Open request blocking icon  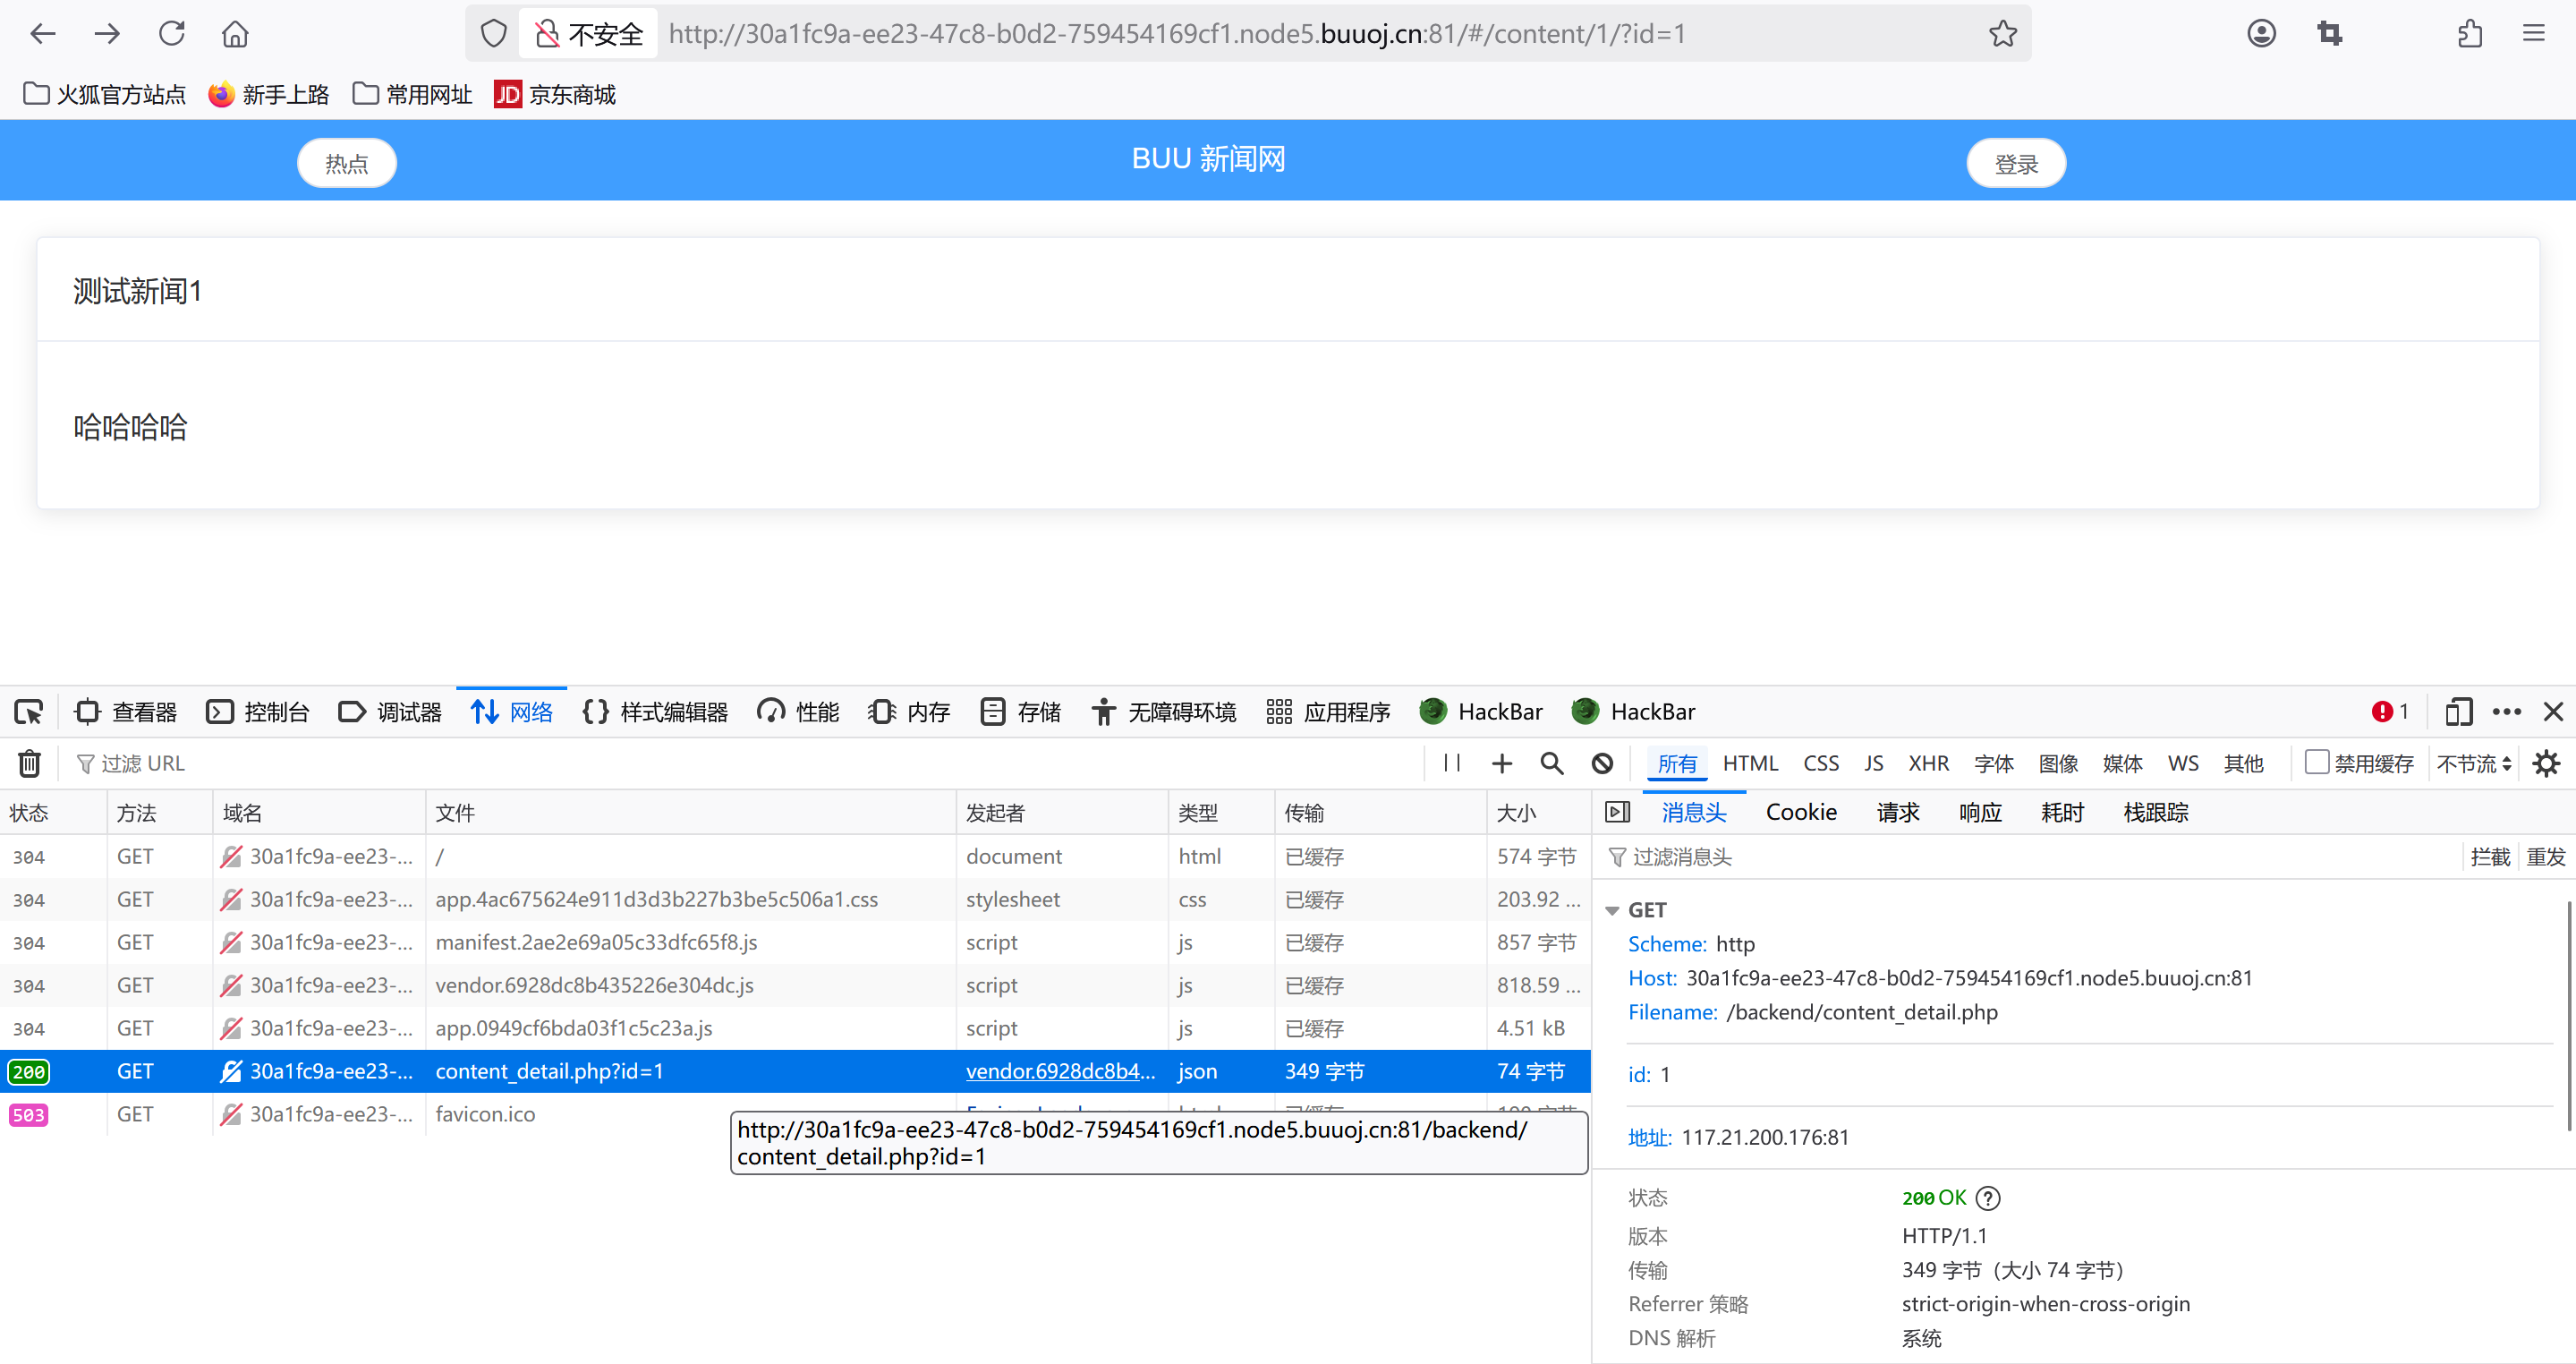[x=1602, y=764]
